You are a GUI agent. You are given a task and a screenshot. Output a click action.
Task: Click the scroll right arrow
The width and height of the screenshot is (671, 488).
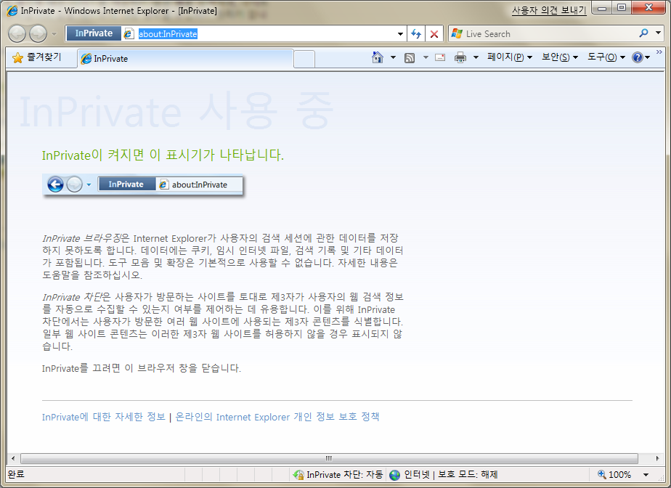click(657, 458)
